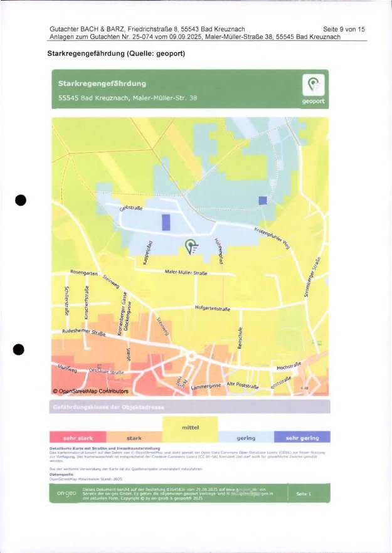Click the Gefährdungsklasse der Objektadresse bar
This screenshot has width=392, height=553.
pos(190,407)
